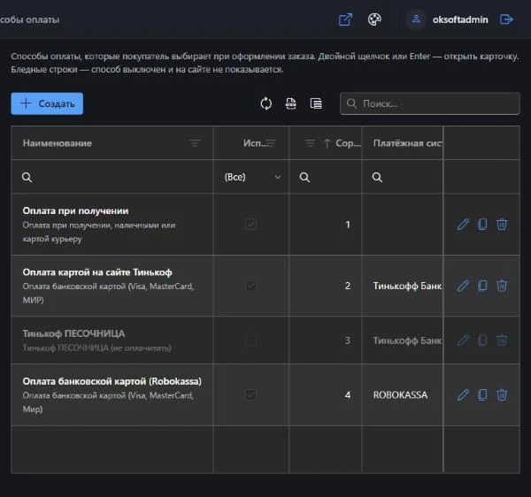Edit the Robokassa payment row

coord(463,394)
